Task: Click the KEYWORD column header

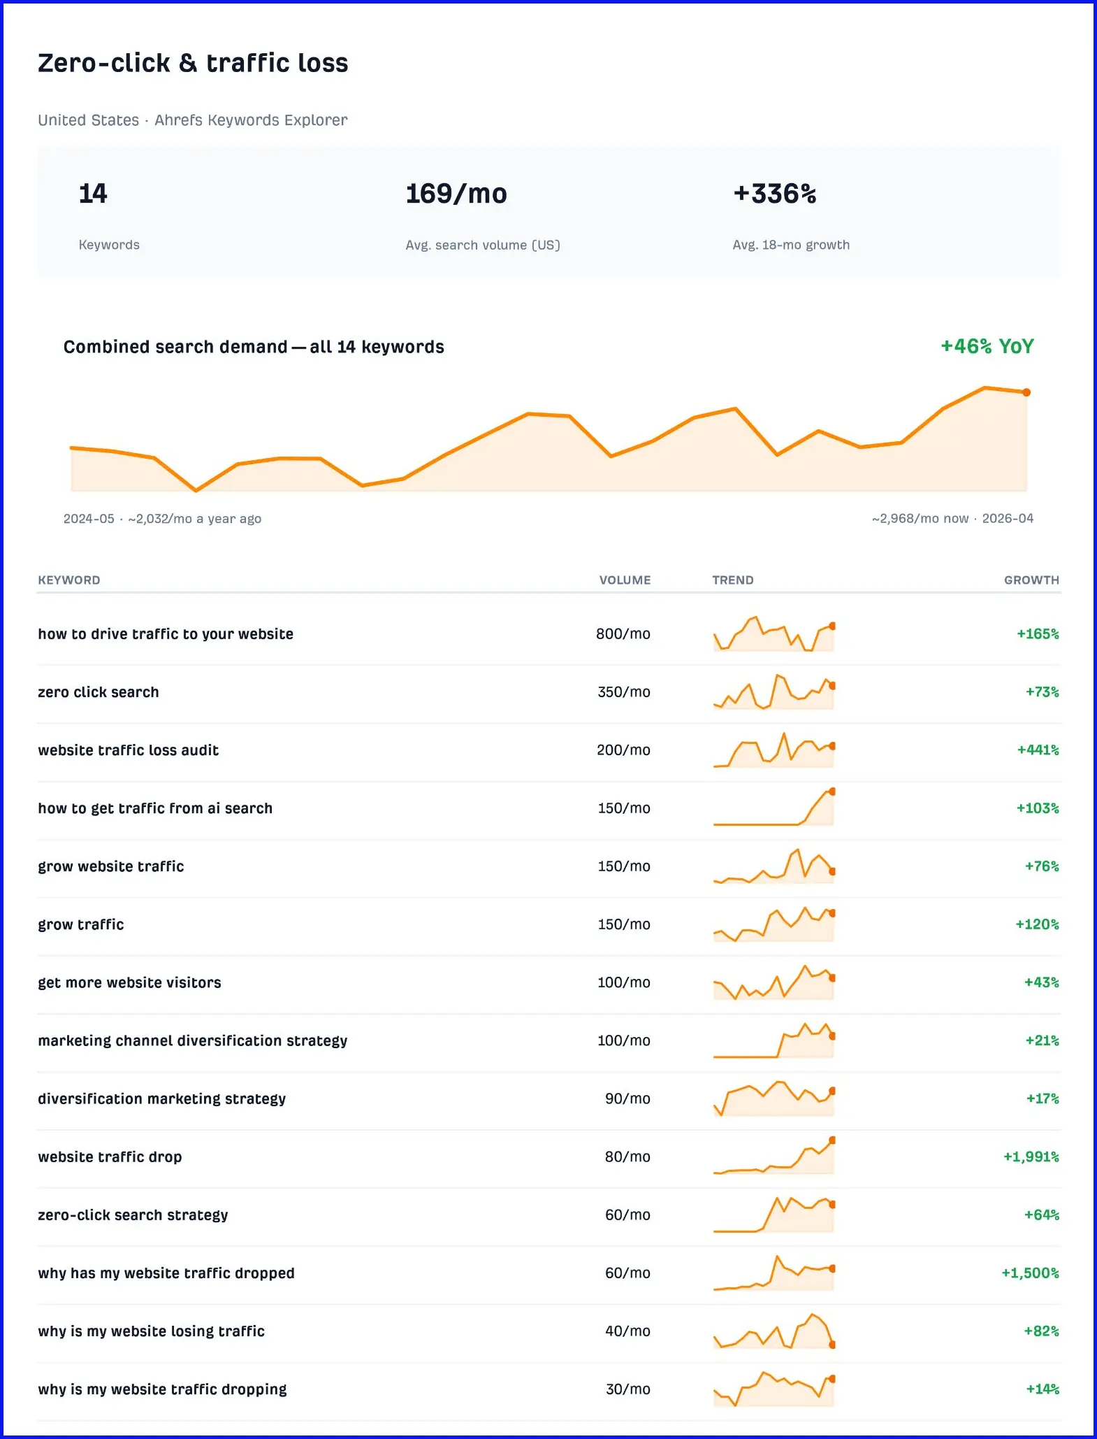Action: point(69,580)
